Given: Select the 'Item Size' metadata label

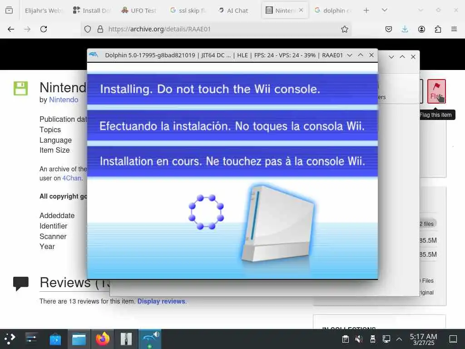Looking at the screenshot, I should coord(54,150).
